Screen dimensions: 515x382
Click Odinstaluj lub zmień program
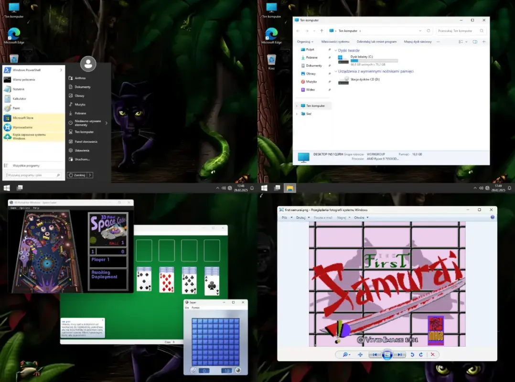376,42
